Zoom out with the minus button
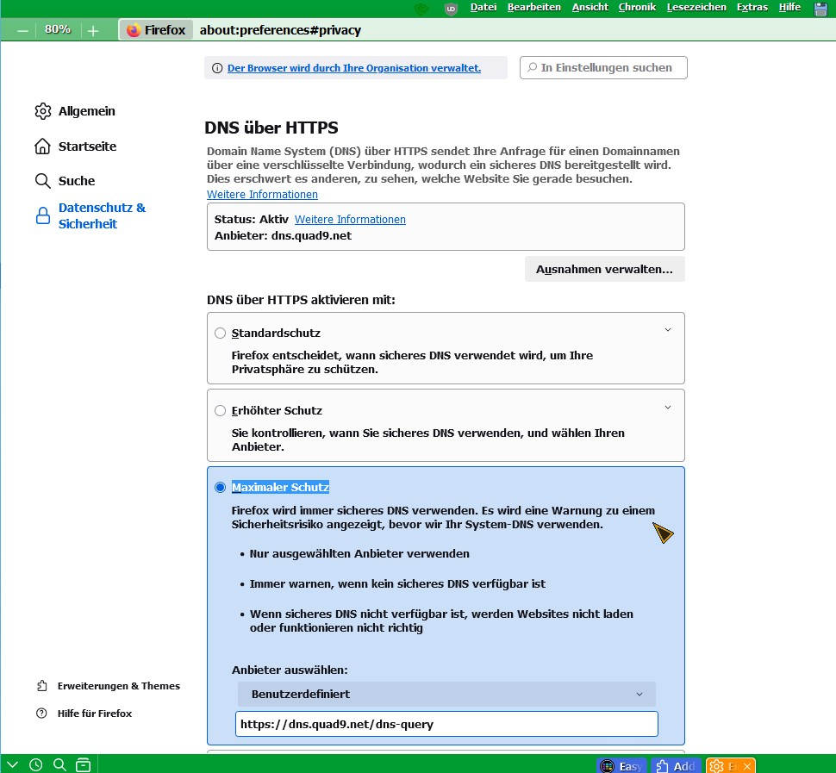Viewport: 836px width, 773px height. click(22, 30)
